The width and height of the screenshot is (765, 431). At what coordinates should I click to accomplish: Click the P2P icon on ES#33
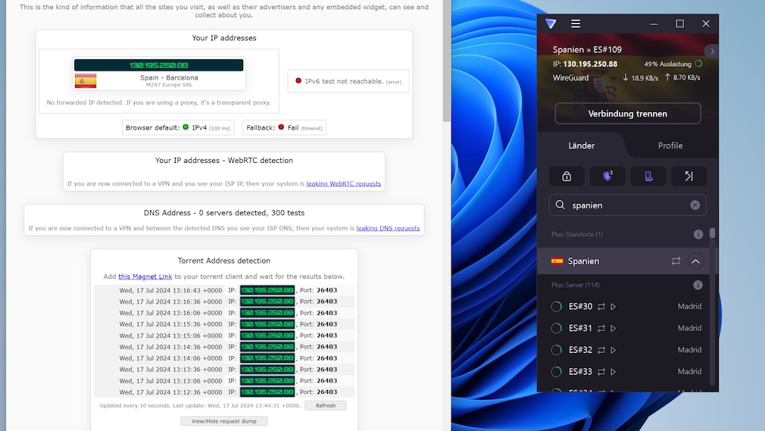[601, 372]
